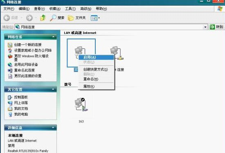Click 启用此网络设备 link

pyautogui.click(x=26, y=65)
